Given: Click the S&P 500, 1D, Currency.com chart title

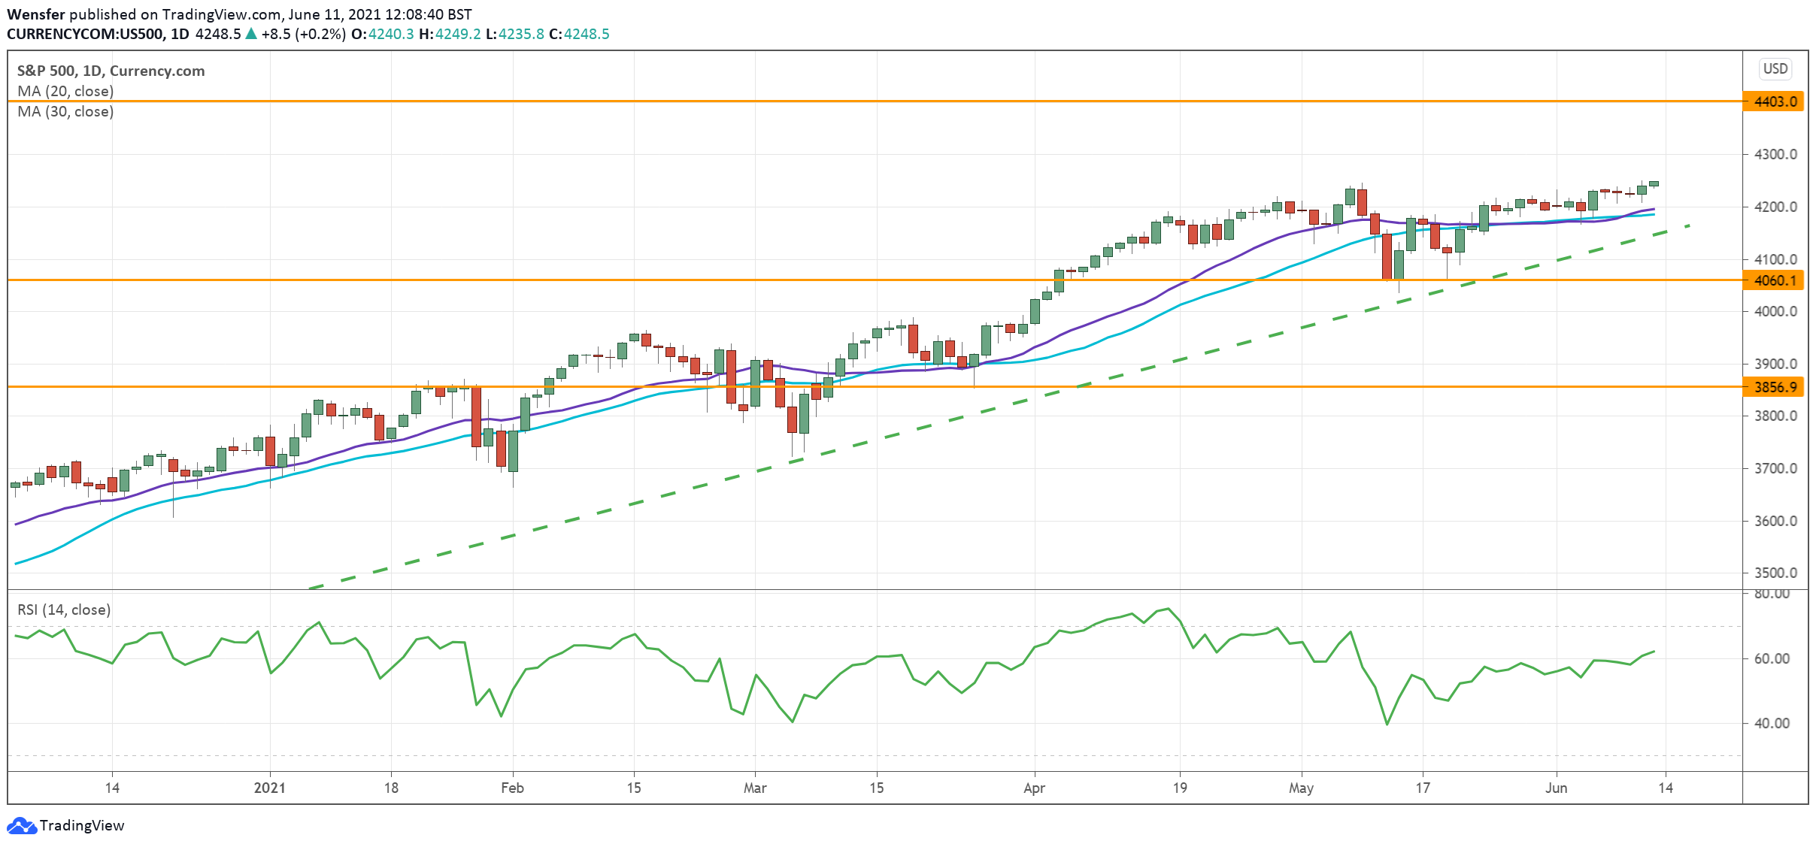Looking at the screenshot, I should (111, 71).
